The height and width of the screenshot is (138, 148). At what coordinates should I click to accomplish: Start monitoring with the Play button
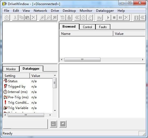108,18
